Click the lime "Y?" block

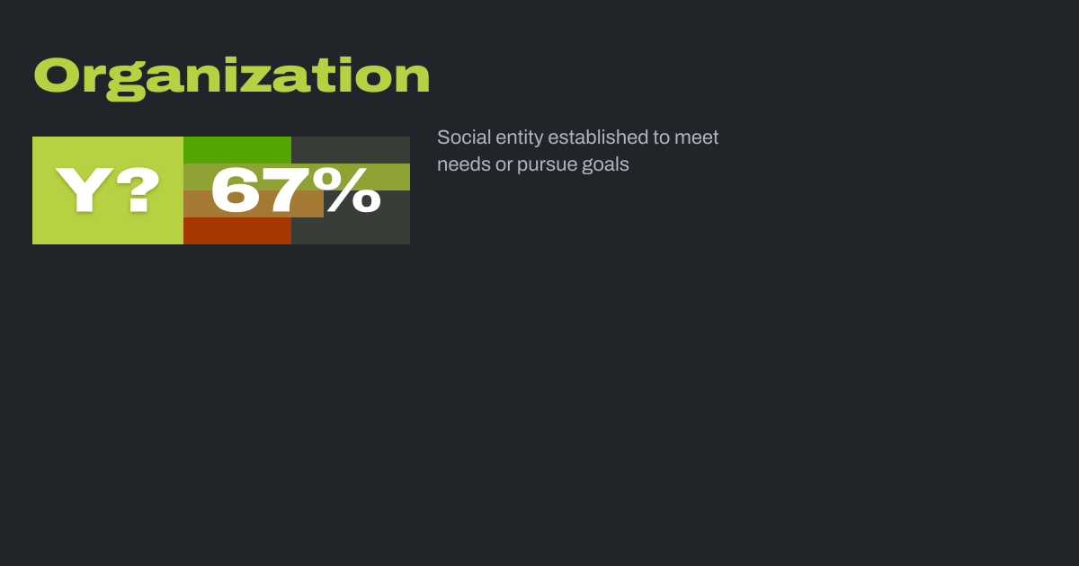pyautogui.click(x=108, y=190)
